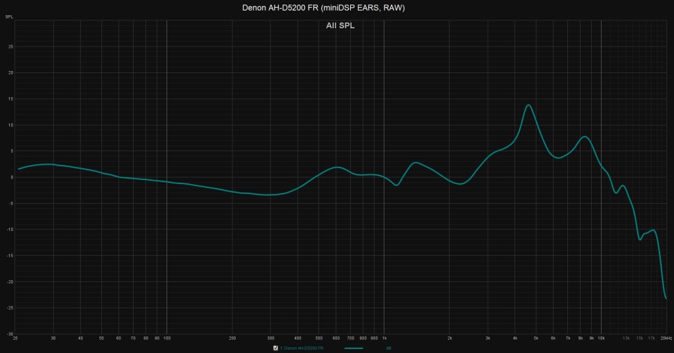This screenshot has width=674, height=353.
Task: Click the teal line swatch in legend
Action: 353,348
